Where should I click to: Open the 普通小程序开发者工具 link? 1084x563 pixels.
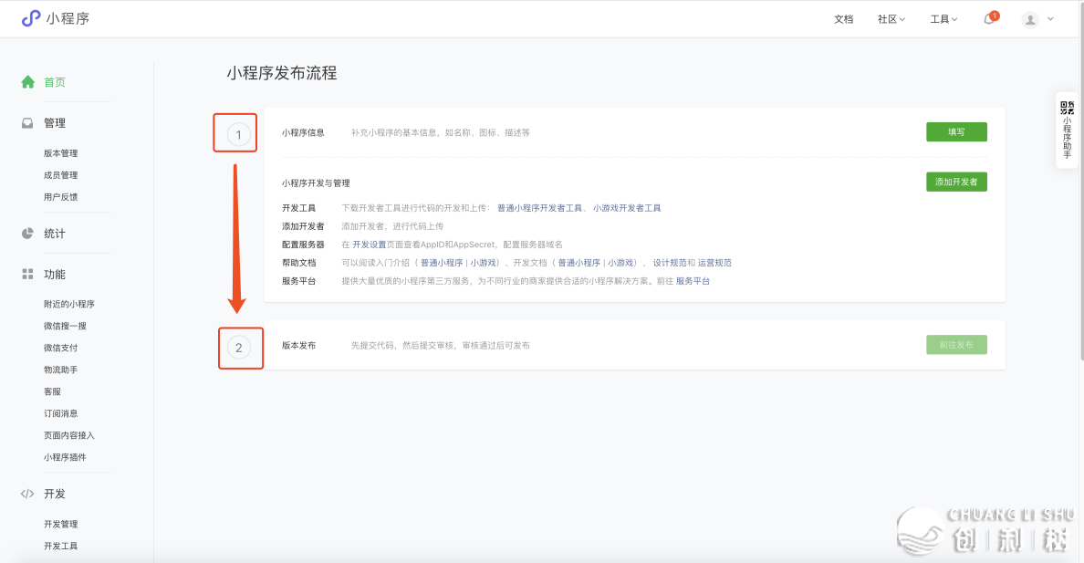click(539, 208)
